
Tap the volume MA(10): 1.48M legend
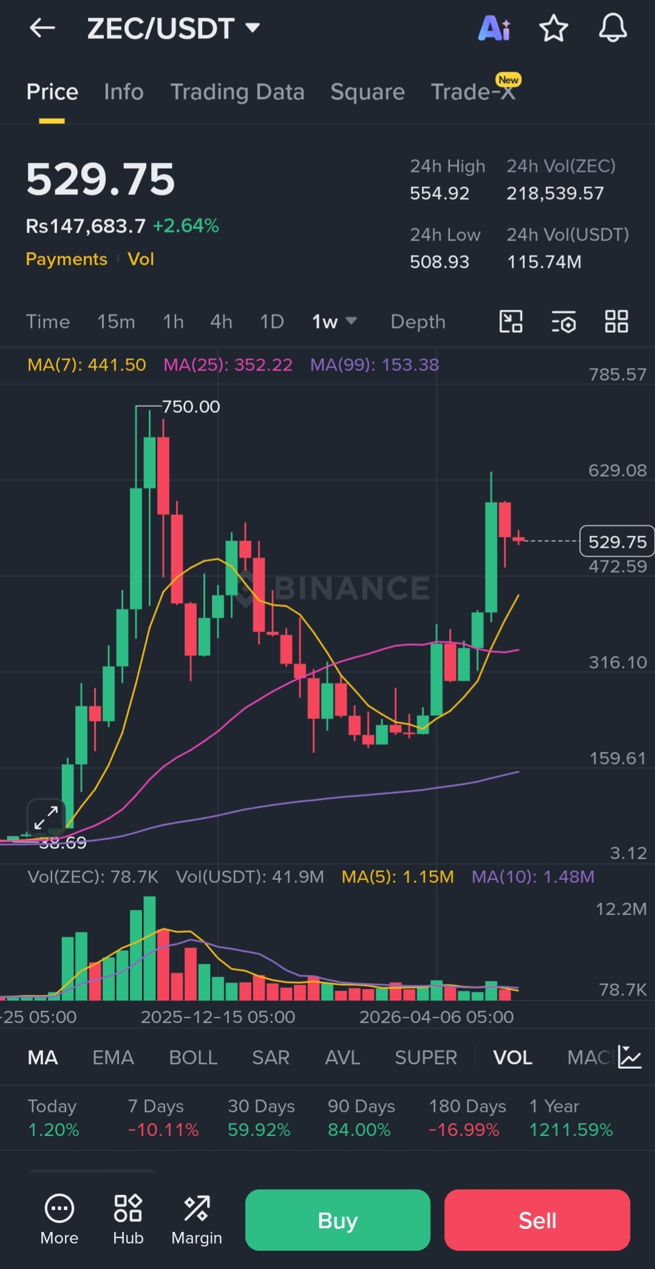[x=533, y=876]
